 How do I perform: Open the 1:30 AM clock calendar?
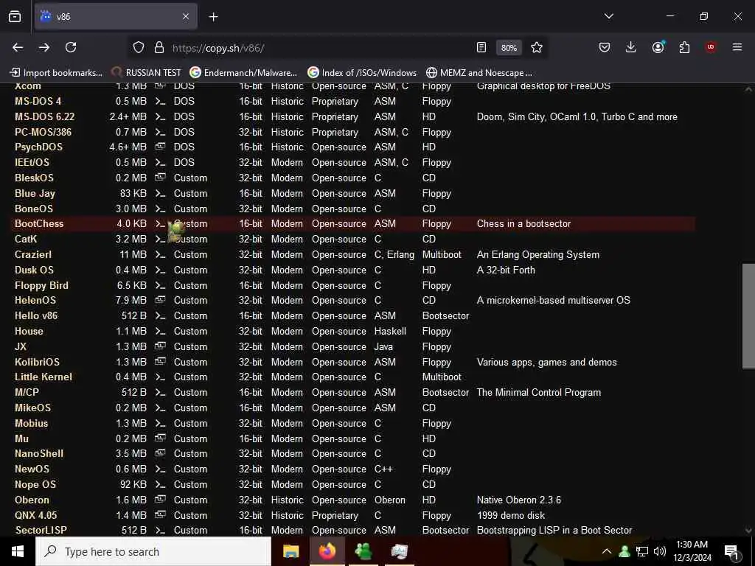(692, 551)
